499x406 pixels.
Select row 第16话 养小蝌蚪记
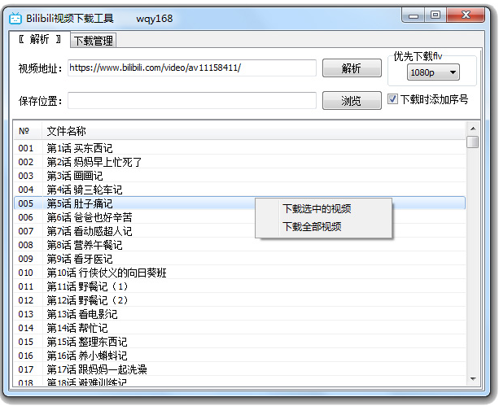pos(239,356)
